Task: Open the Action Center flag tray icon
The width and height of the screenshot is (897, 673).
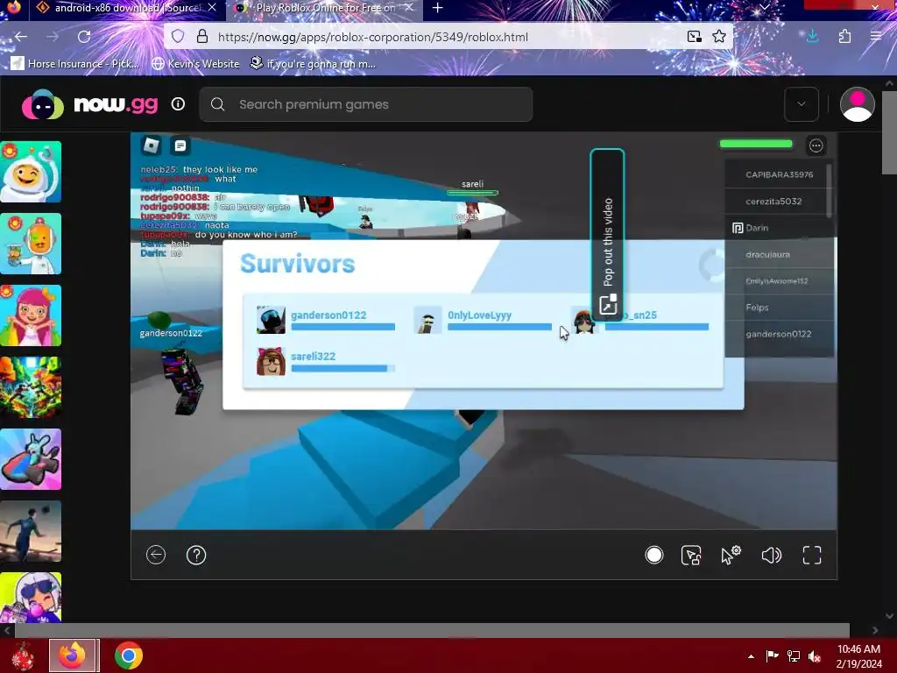Action: click(x=773, y=655)
